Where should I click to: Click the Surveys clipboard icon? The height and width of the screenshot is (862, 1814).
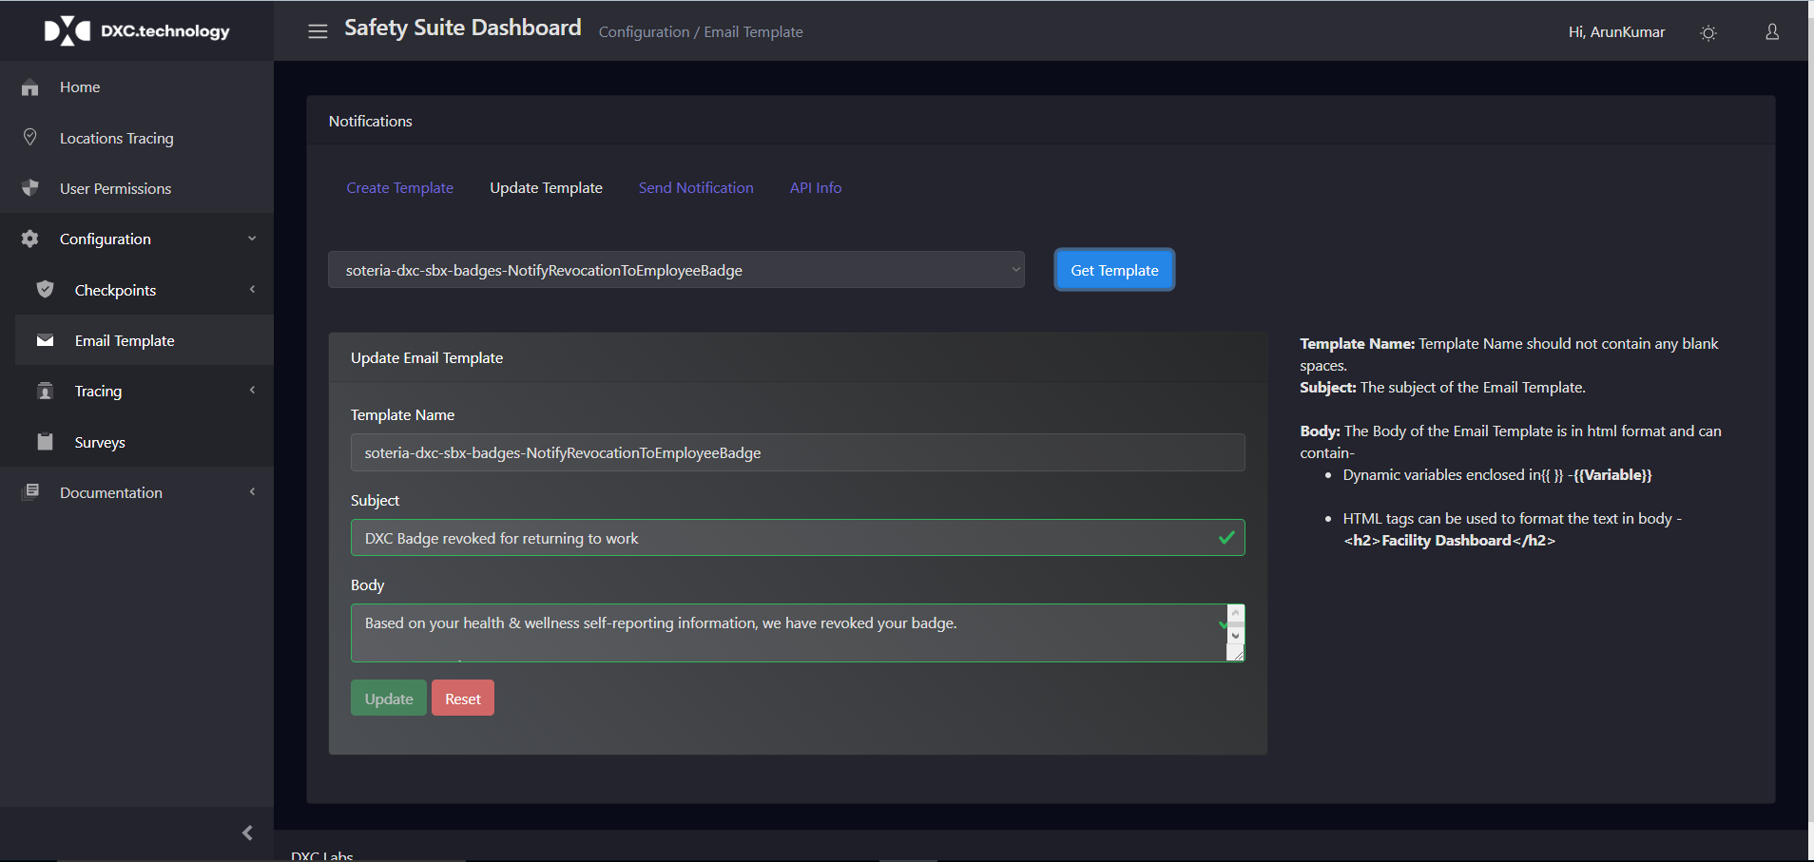(45, 441)
